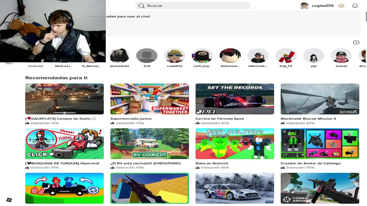
Task: Open the NixtLuxJ friend name
Action: pos(64,66)
